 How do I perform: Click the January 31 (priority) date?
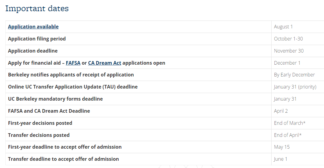point(295,87)
